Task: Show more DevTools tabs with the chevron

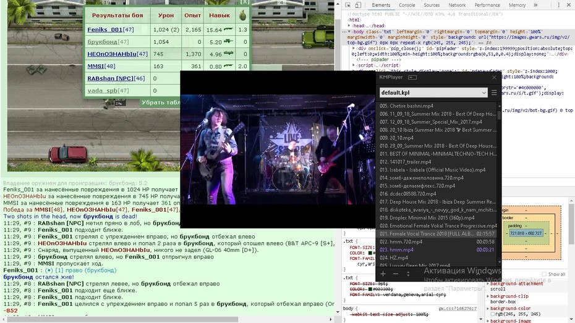Action: point(535,5)
